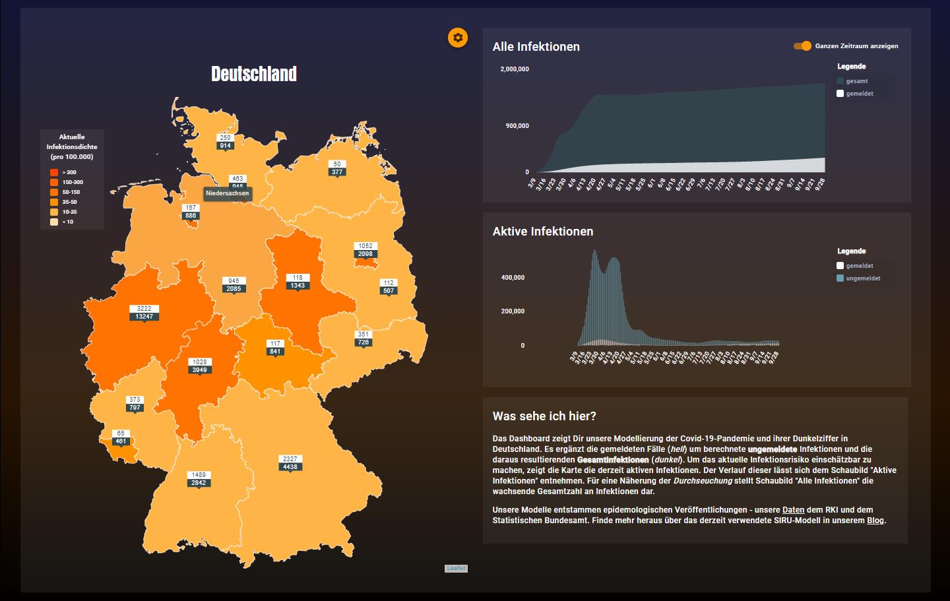Click the Was sehe ich hier? heading

click(544, 416)
